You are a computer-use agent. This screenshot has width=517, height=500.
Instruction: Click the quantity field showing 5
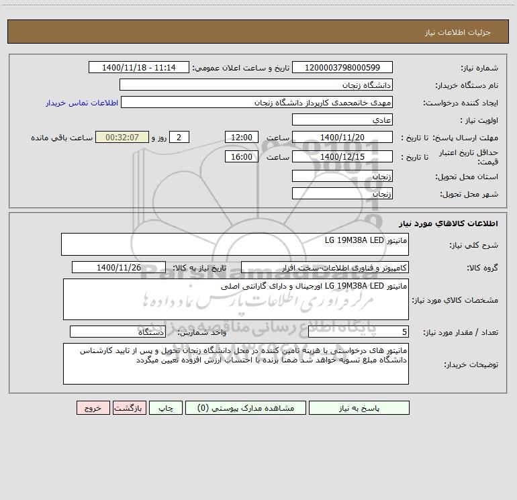pos(359,332)
